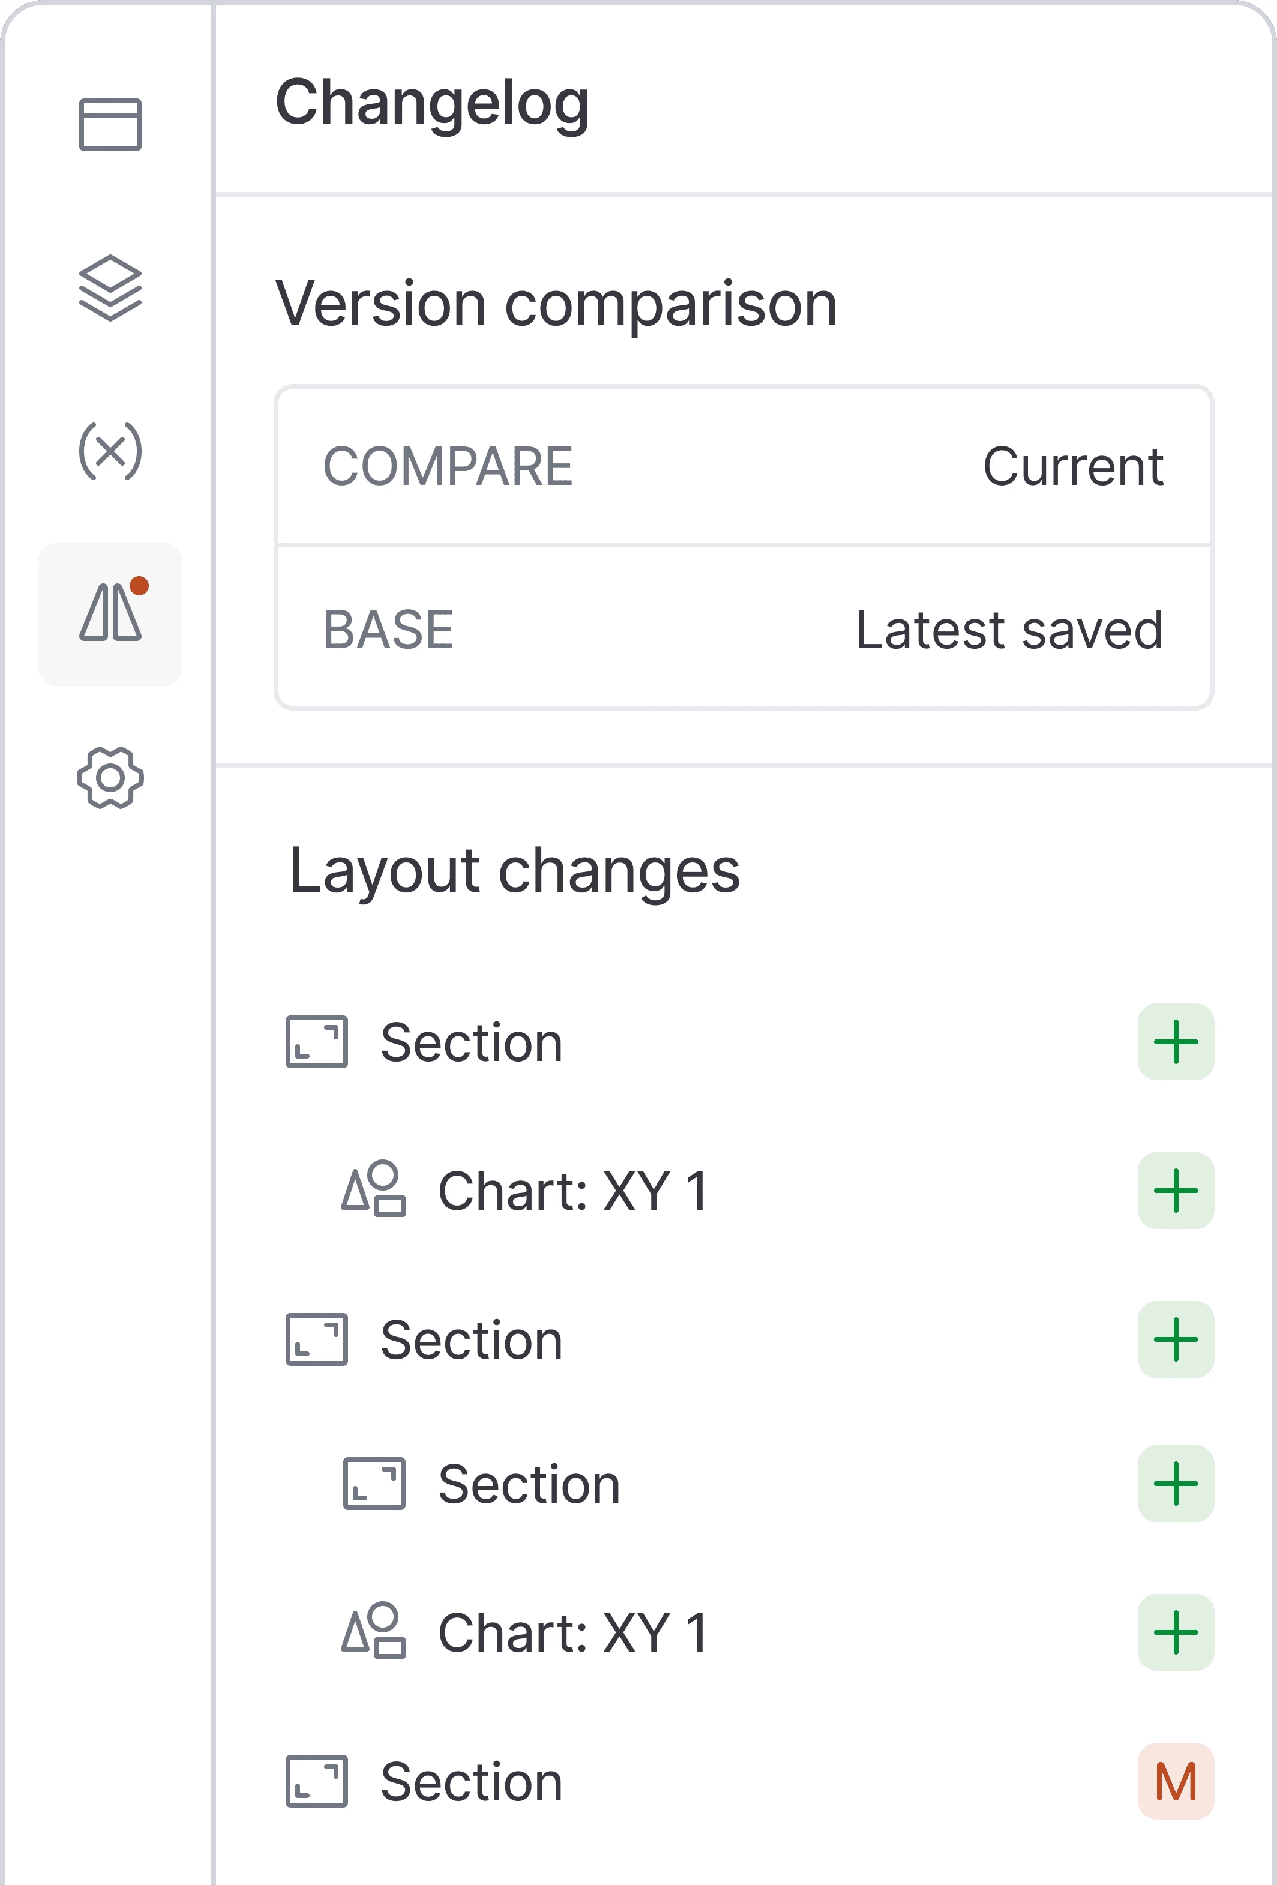Click added badge on second Chart: XY 1
The height and width of the screenshot is (1885, 1277).
tap(1175, 1632)
